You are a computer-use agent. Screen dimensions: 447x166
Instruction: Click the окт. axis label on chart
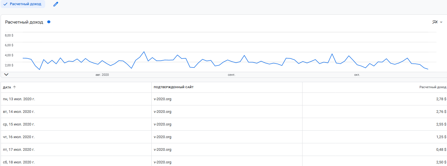coord(357,75)
